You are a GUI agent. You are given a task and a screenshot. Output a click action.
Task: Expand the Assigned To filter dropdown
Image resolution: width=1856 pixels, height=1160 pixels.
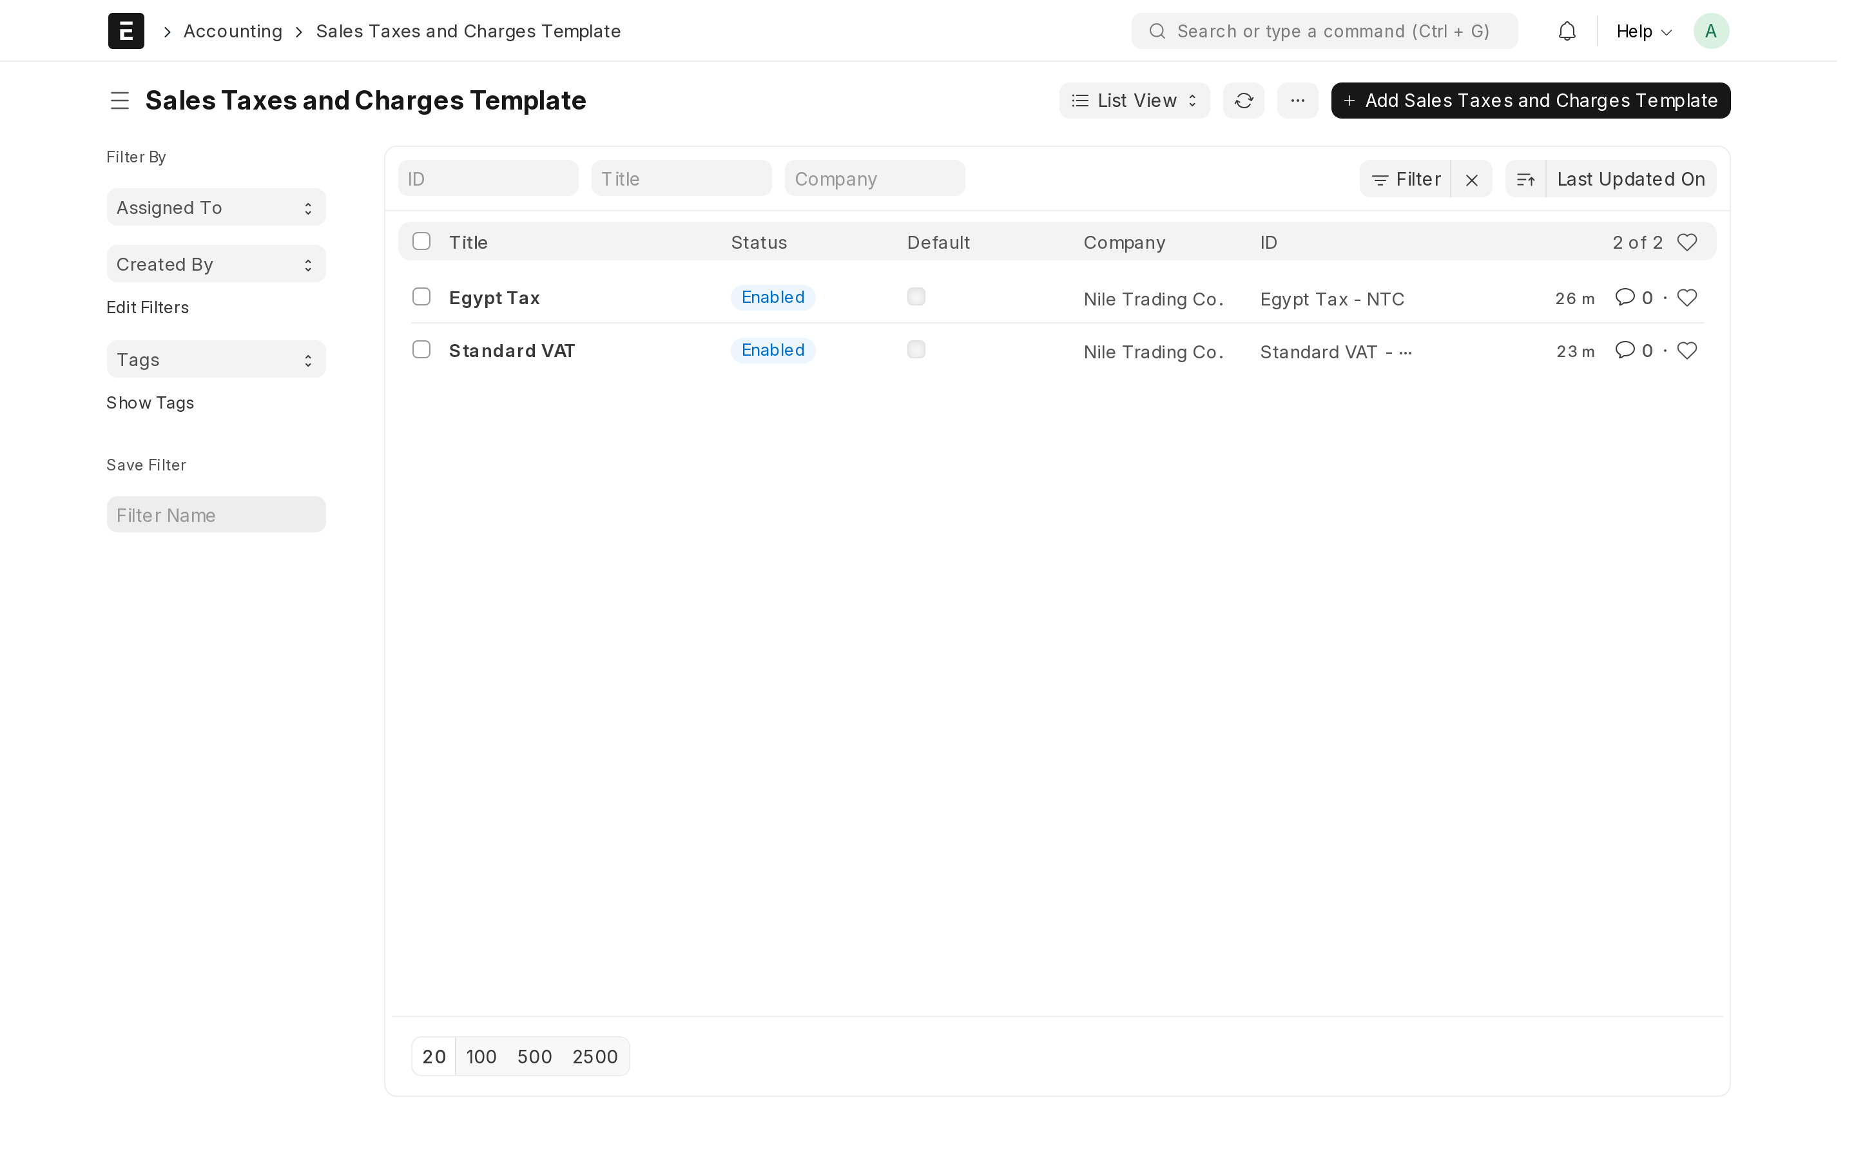215,207
